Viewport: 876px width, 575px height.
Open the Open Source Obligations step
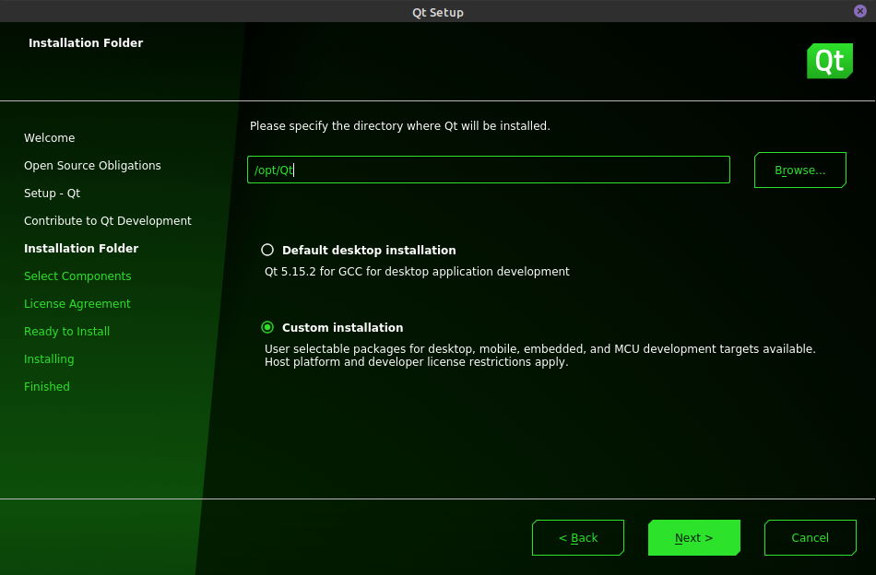[92, 166]
